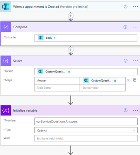Insert step after appointment trigger
The image size is (140, 155).
pyautogui.click(x=71, y=16)
